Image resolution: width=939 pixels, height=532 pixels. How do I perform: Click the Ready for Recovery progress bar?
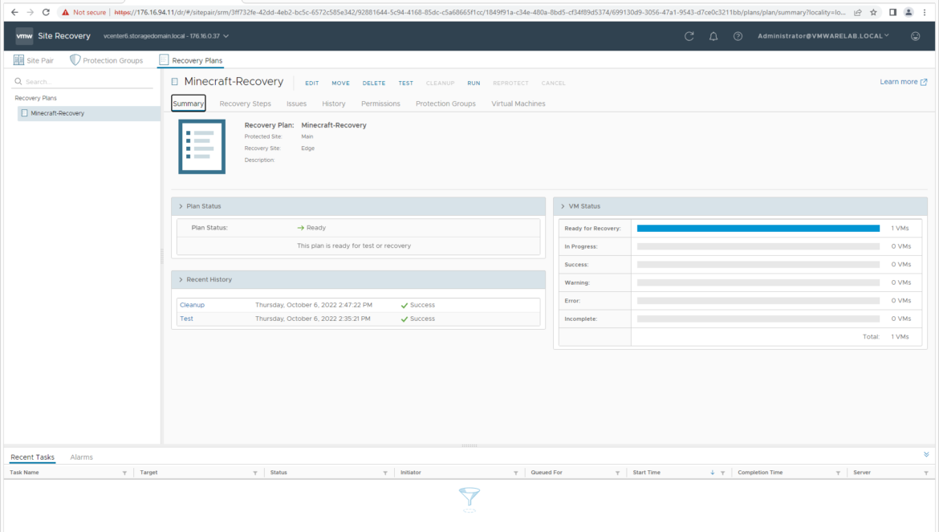click(758, 229)
